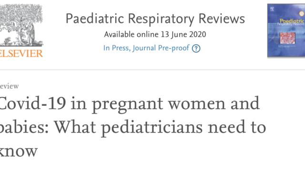Click the Available online 13 June 2020 text

[x=155, y=35]
